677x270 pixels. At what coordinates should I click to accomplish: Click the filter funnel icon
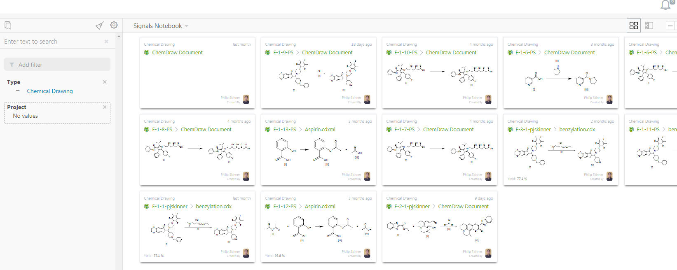tap(12, 65)
